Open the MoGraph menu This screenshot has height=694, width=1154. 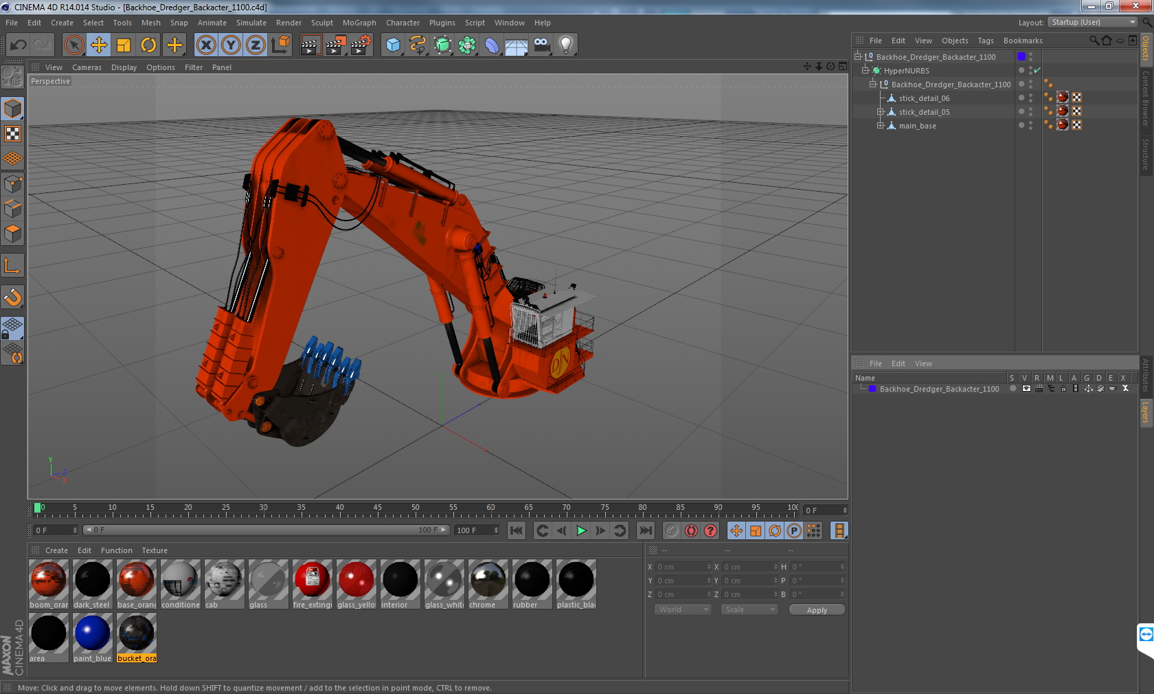(x=359, y=23)
